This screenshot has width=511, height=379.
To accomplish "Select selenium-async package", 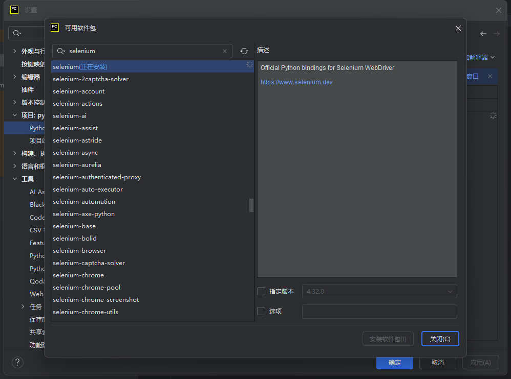I will click(x=152, y=152).
